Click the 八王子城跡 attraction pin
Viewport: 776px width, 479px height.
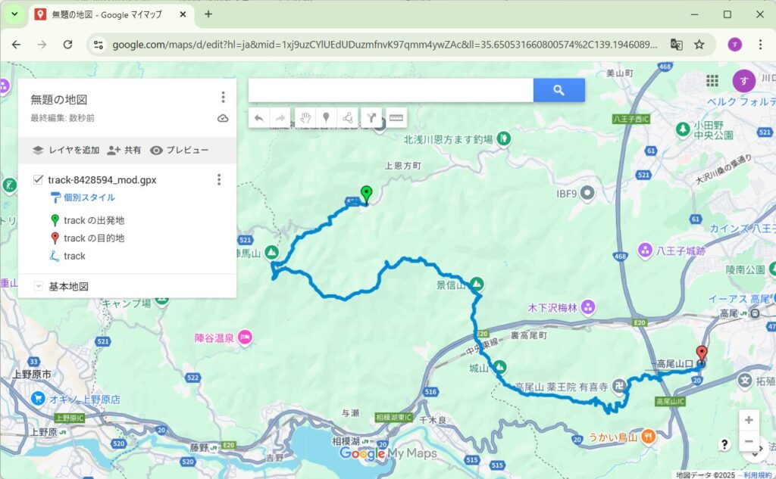[x=645, y=250]
